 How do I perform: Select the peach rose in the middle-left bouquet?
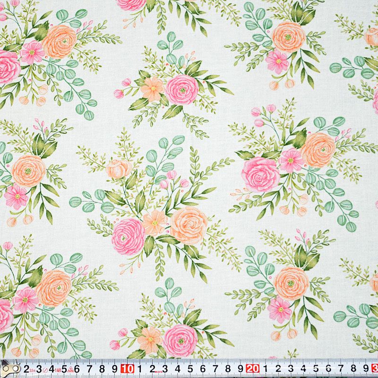(29, 170)
